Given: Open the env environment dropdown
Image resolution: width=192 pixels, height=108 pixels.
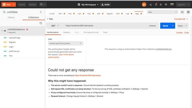Looking at the screenshot, I should coord(163,12).
